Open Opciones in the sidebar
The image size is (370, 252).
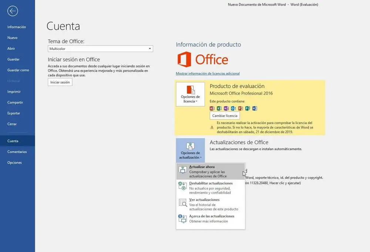(x=17, y=163)
